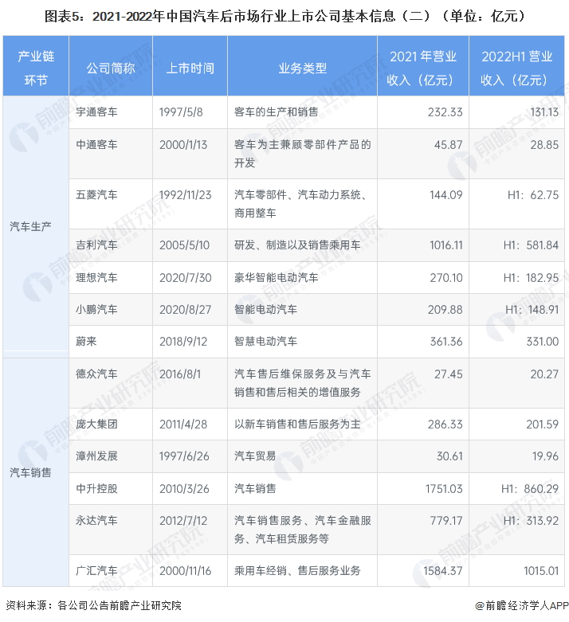The width and height of the screenshot is (569, 622).
Task: Click company name '漳州发展'
Action: coord(96,456)
